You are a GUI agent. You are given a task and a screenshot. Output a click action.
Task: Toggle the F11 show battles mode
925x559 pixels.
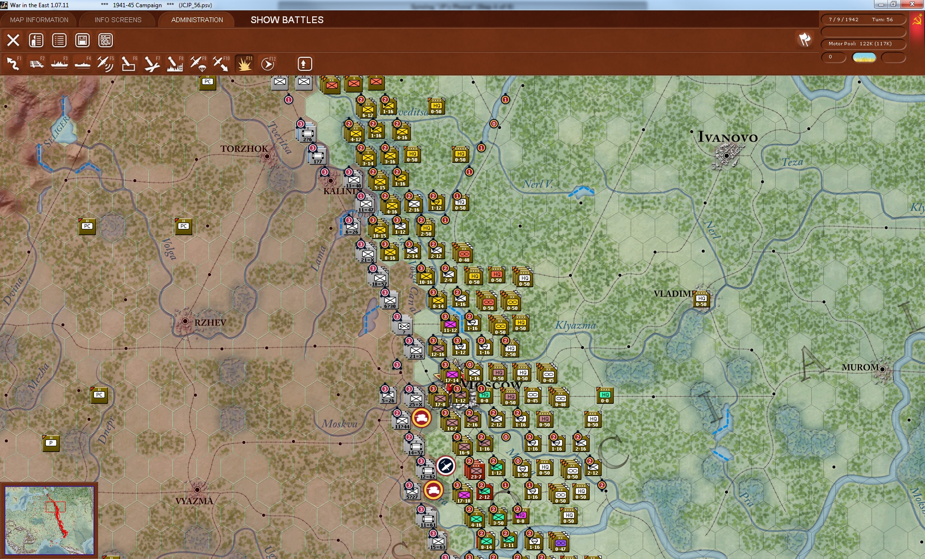244,64
